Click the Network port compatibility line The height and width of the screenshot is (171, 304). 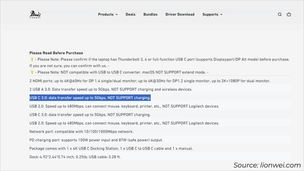click(x=81, y=132)
